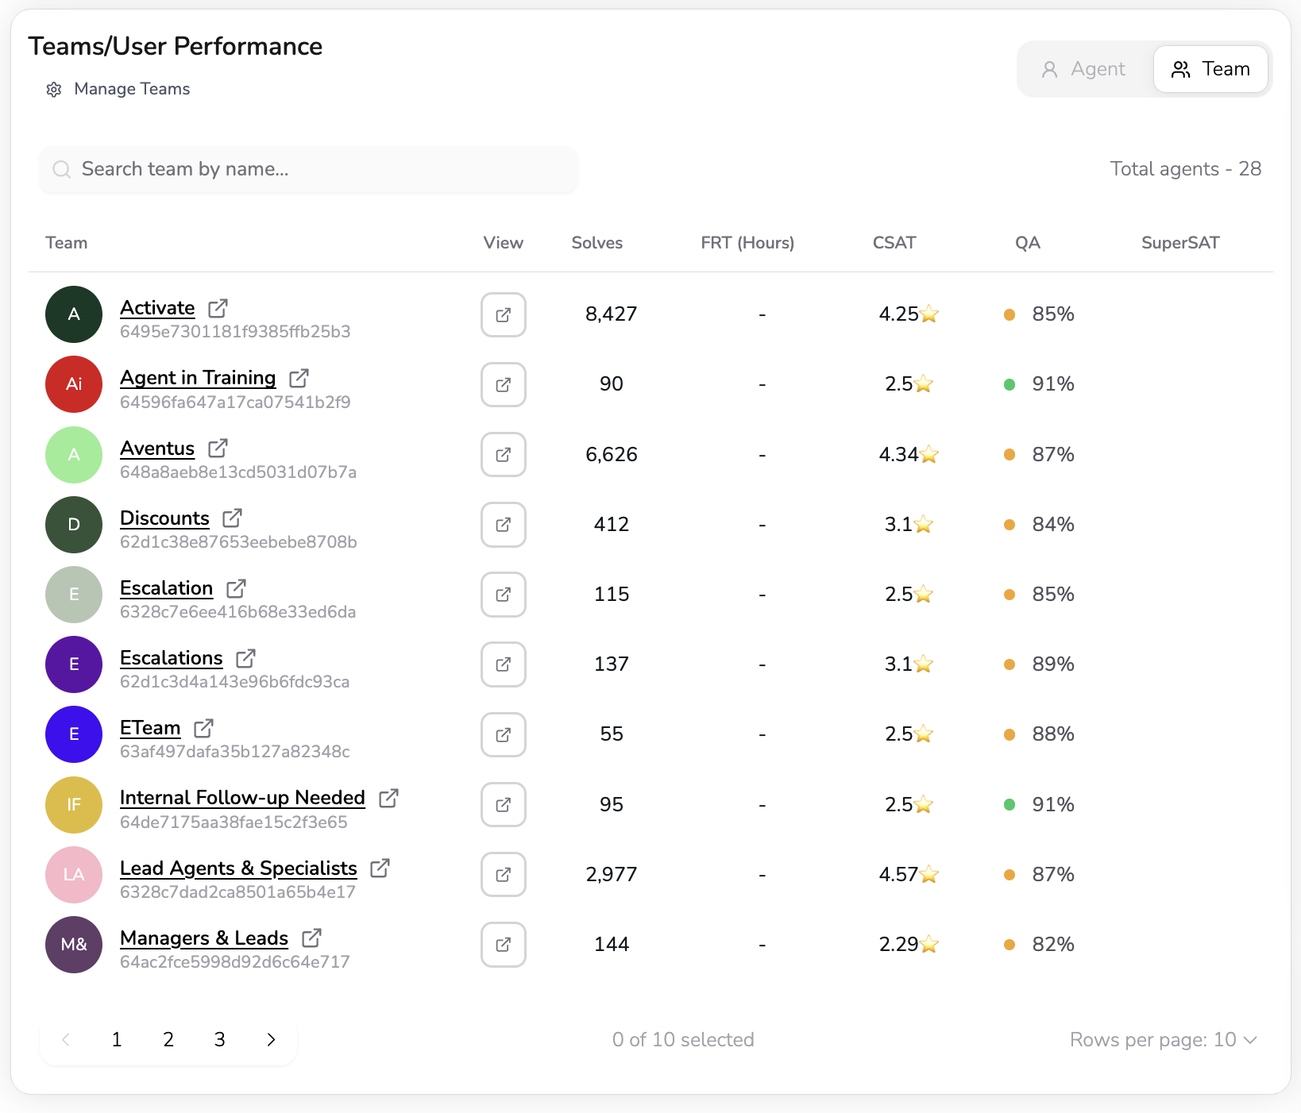Expand Rows per page dropdown
The height and width of the screenshot is (1113, 1301).
click(x=1164, y=1040)
